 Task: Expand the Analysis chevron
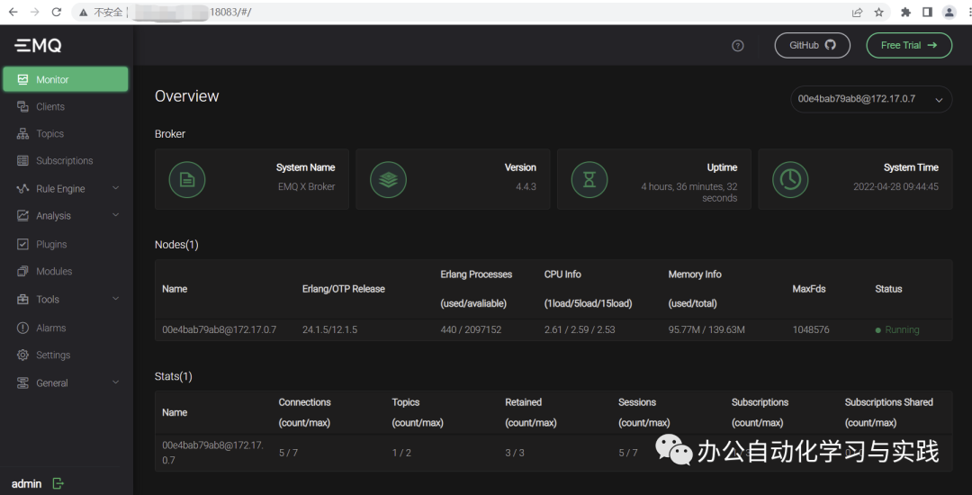coord(115,216)
